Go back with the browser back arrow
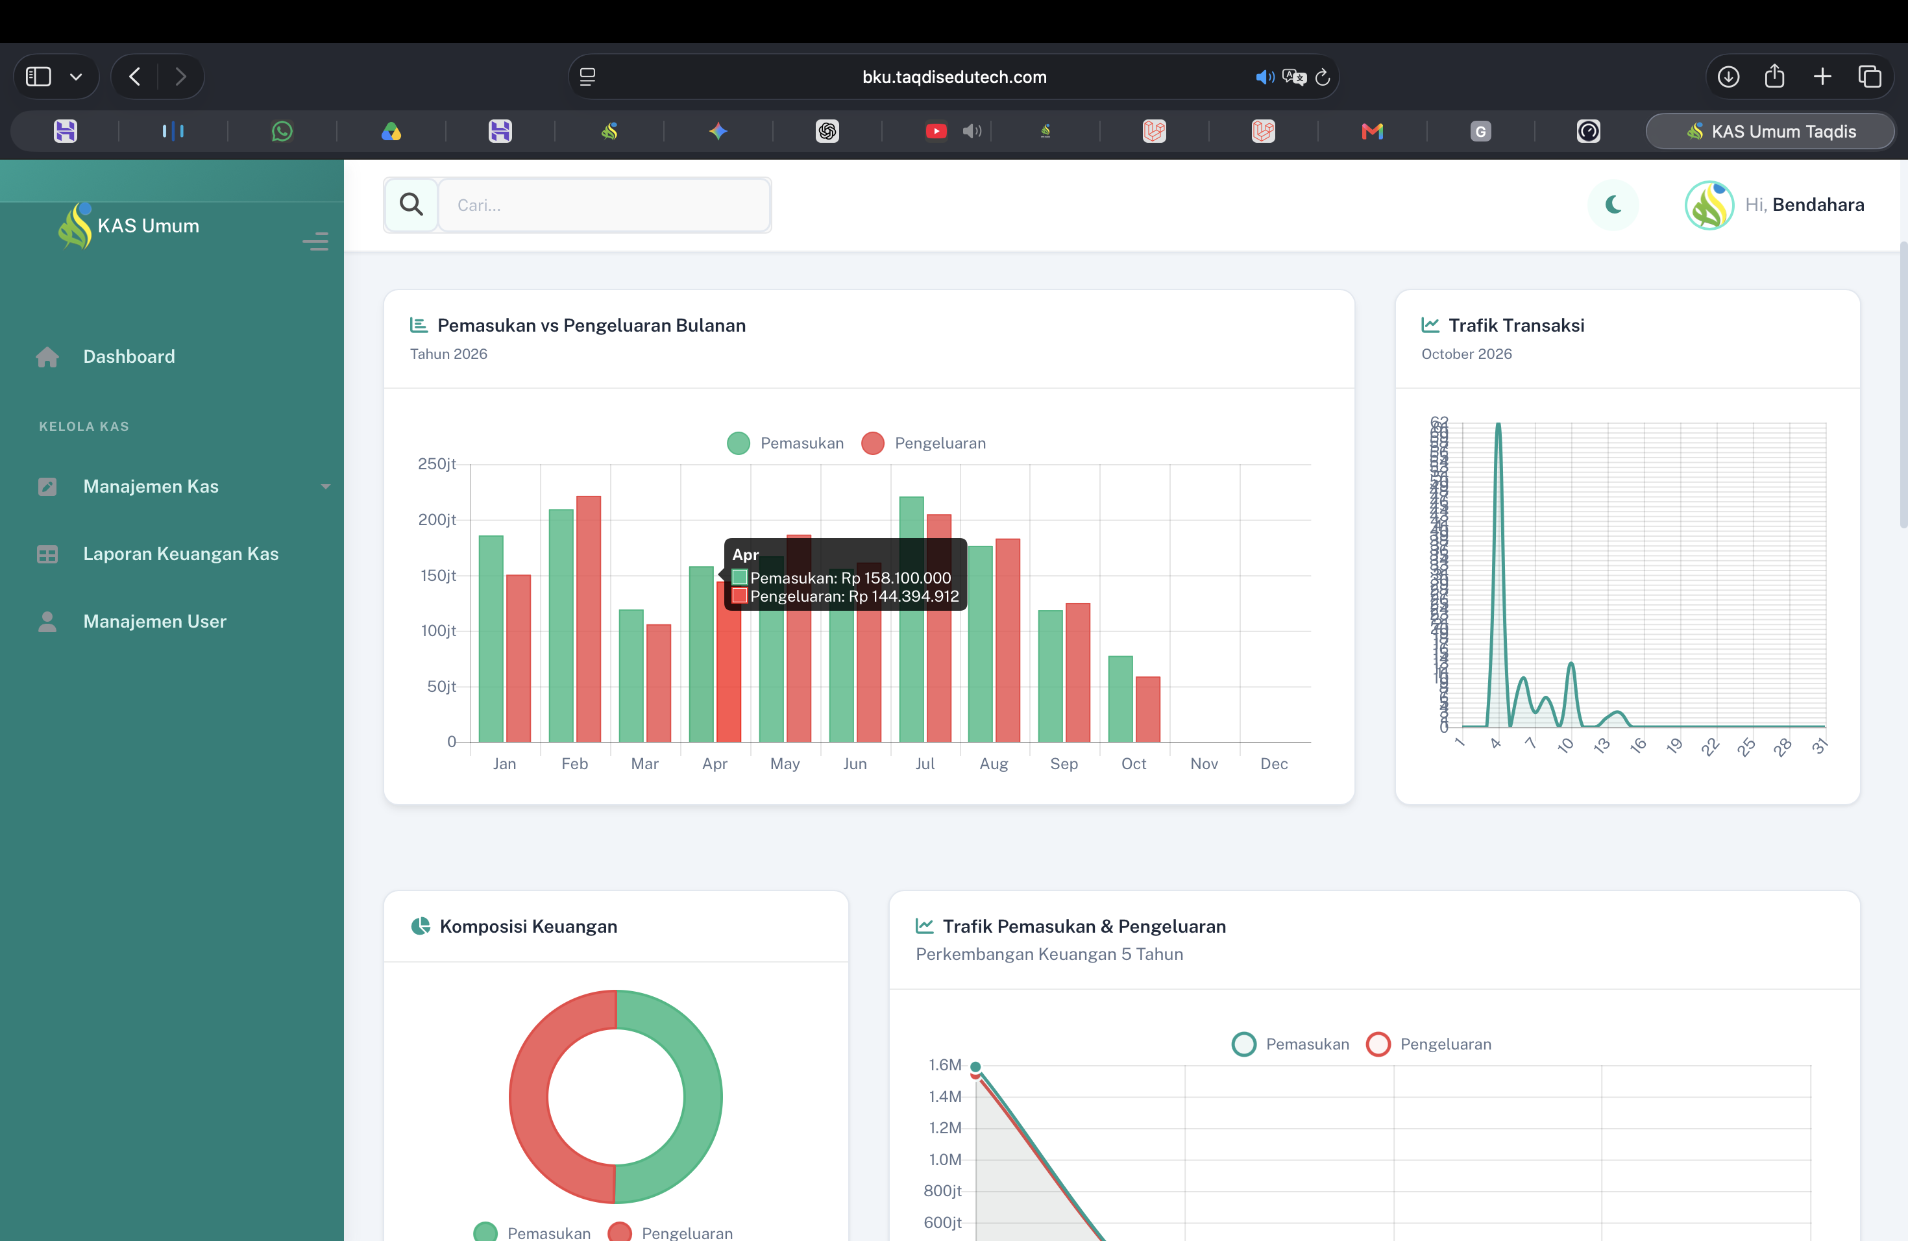Screen dimensions: 1908x1241 click(135, 76)
